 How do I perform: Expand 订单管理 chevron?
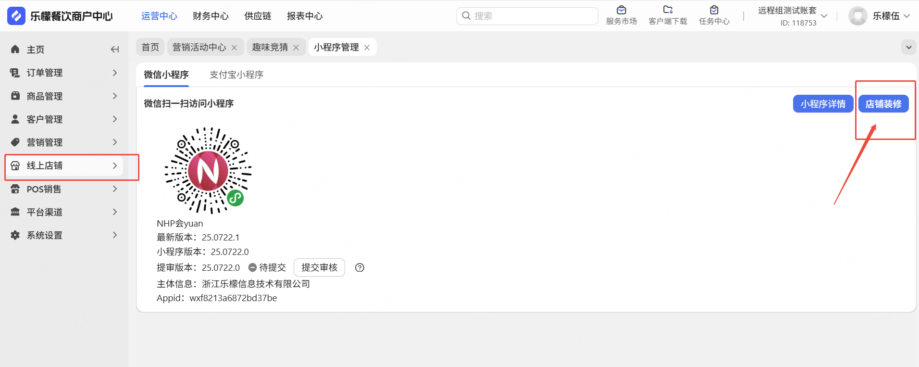point(115,73)
